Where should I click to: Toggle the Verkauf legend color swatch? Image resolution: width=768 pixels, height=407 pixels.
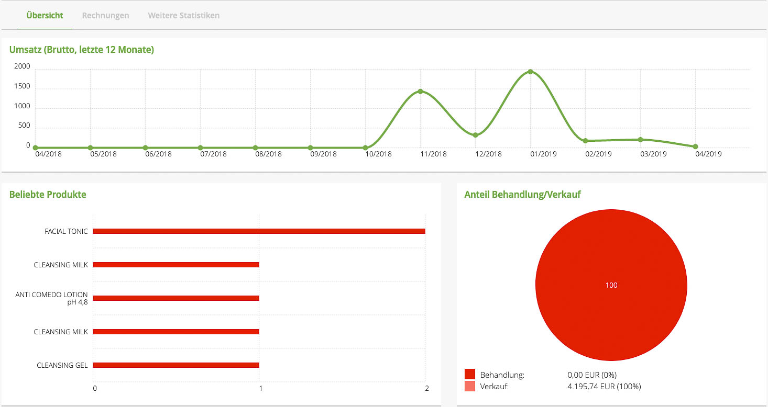click(x=470, y=387)
